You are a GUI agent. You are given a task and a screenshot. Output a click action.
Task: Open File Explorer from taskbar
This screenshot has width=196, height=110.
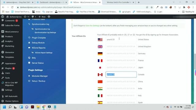[38, 107]
